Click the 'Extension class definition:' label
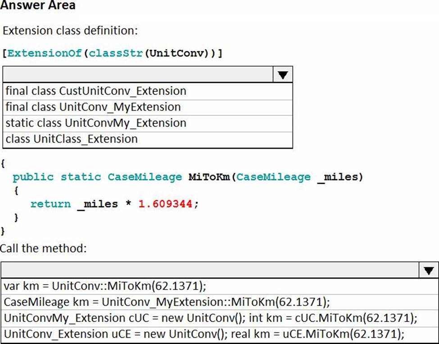Image resolution: width=439 pixels, height=344 pixels. 70,31
